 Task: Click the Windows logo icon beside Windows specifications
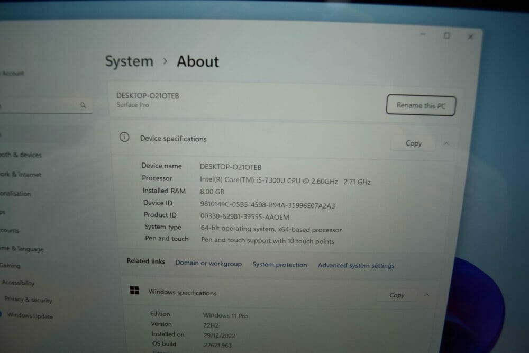pyautogui.click(x=134, y=290)
